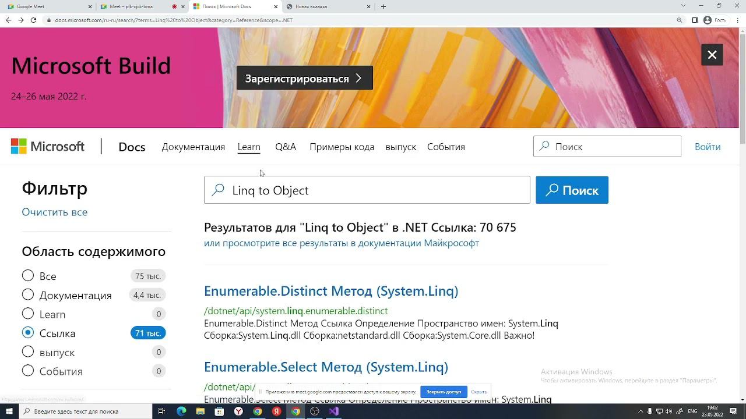Click the header Поиск search field
The image size is (746, 419).
pos(607,147)
